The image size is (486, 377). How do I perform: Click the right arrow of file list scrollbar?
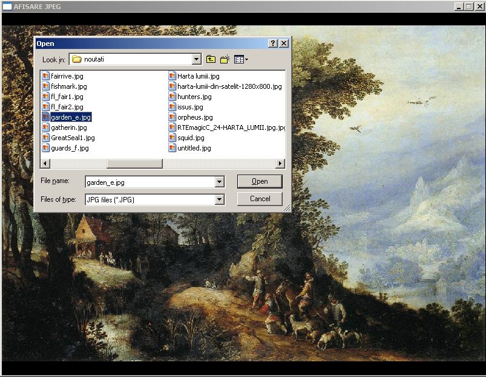280,164
